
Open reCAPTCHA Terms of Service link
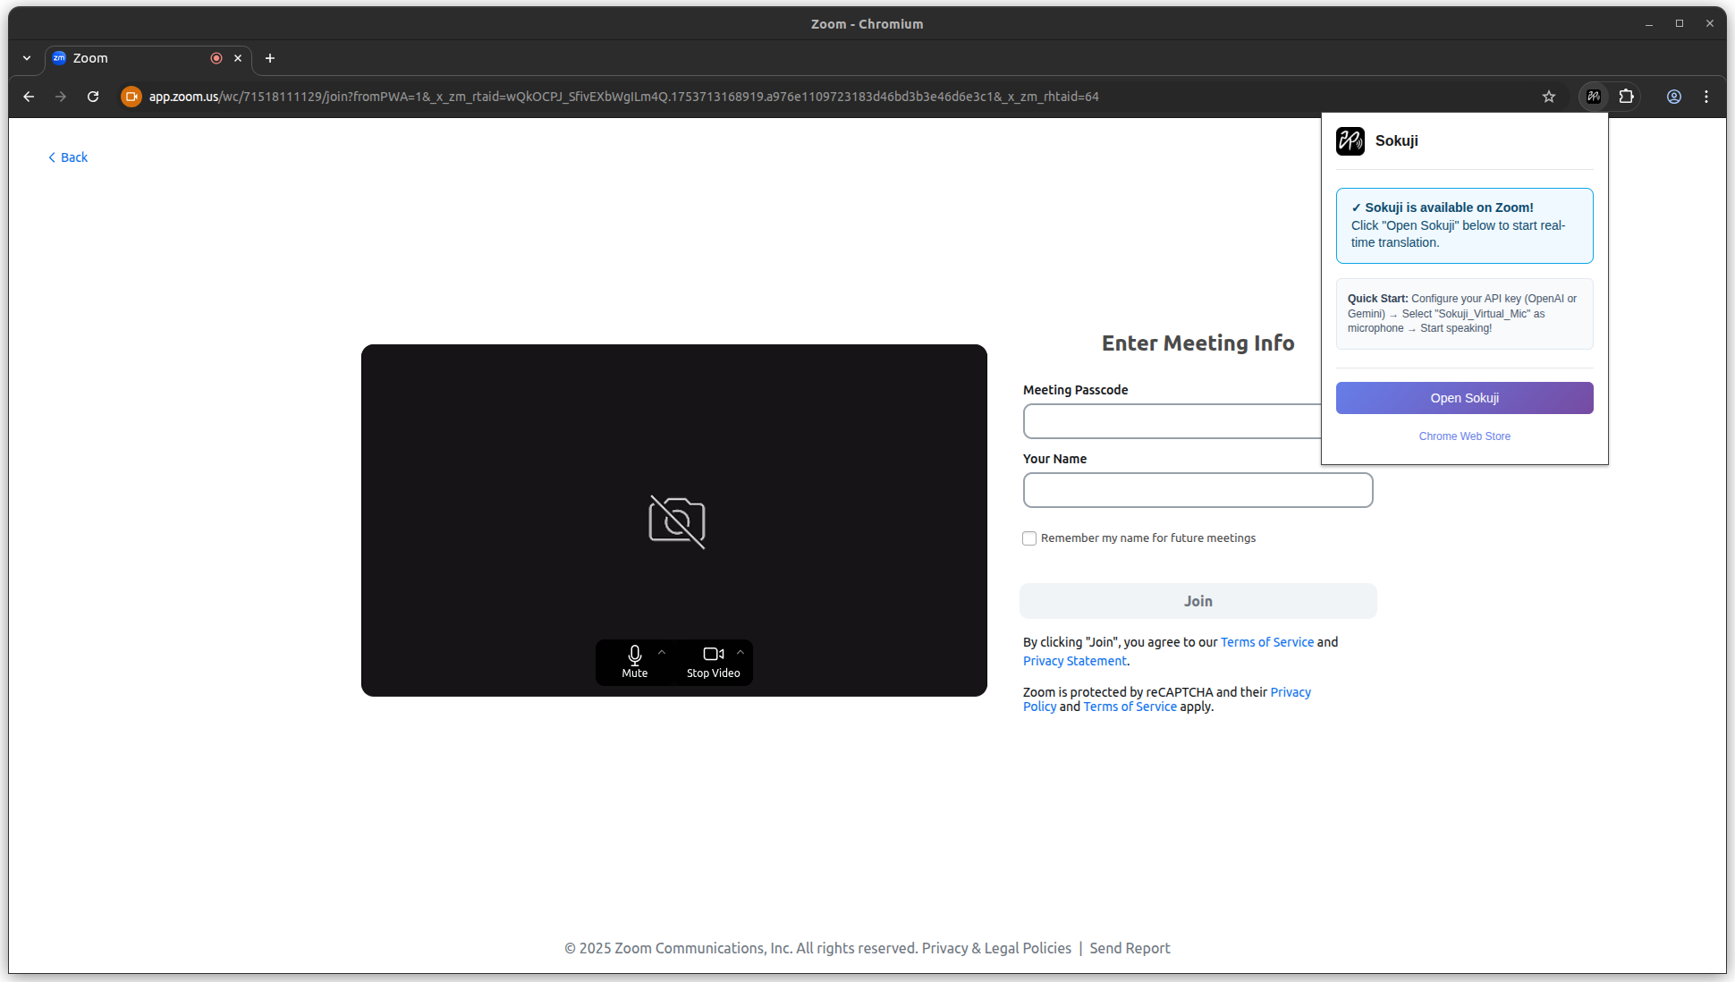click(1130, 707)
